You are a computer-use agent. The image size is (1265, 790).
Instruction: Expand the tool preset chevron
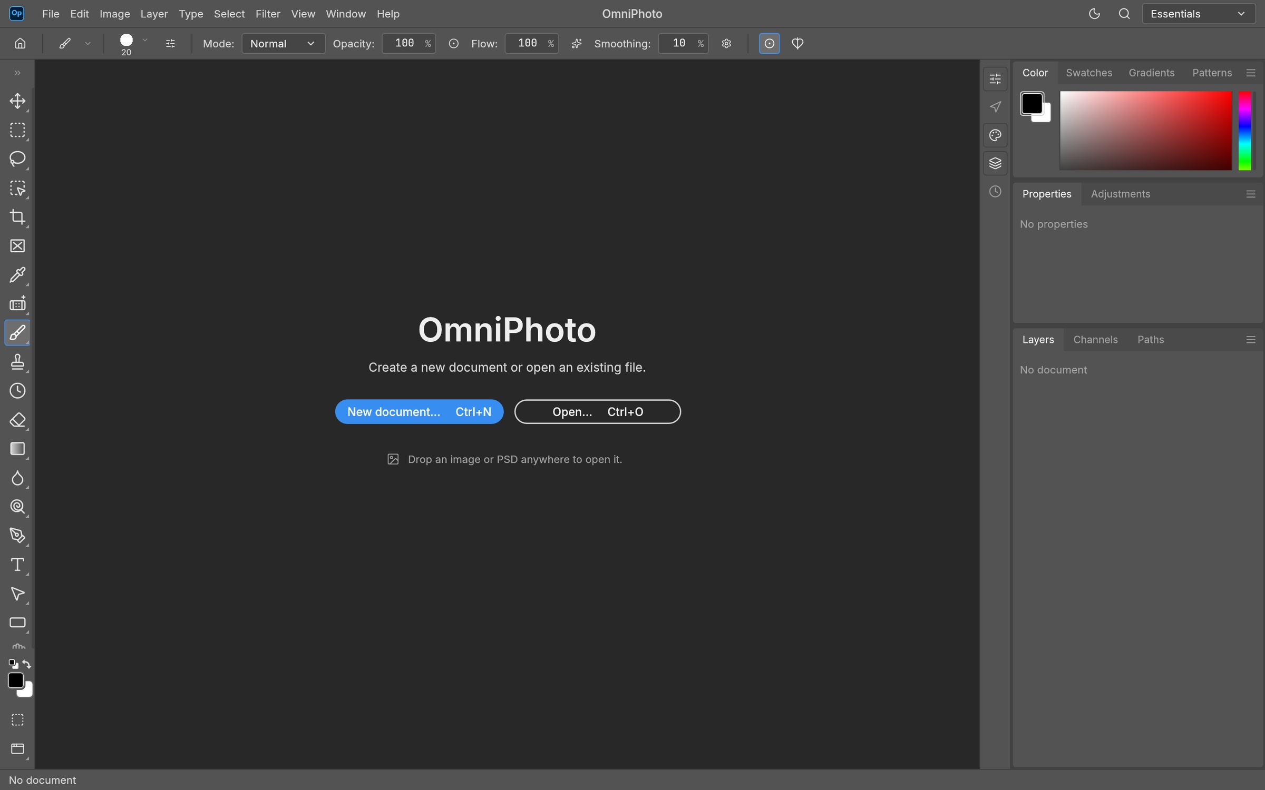(x=87, y=44)
